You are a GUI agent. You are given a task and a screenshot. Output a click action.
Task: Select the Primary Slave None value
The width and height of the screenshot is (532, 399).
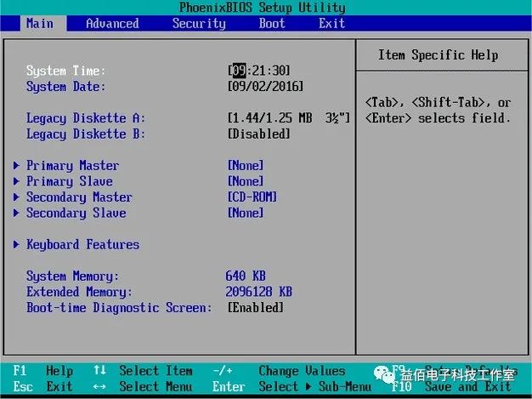[246, 181]
